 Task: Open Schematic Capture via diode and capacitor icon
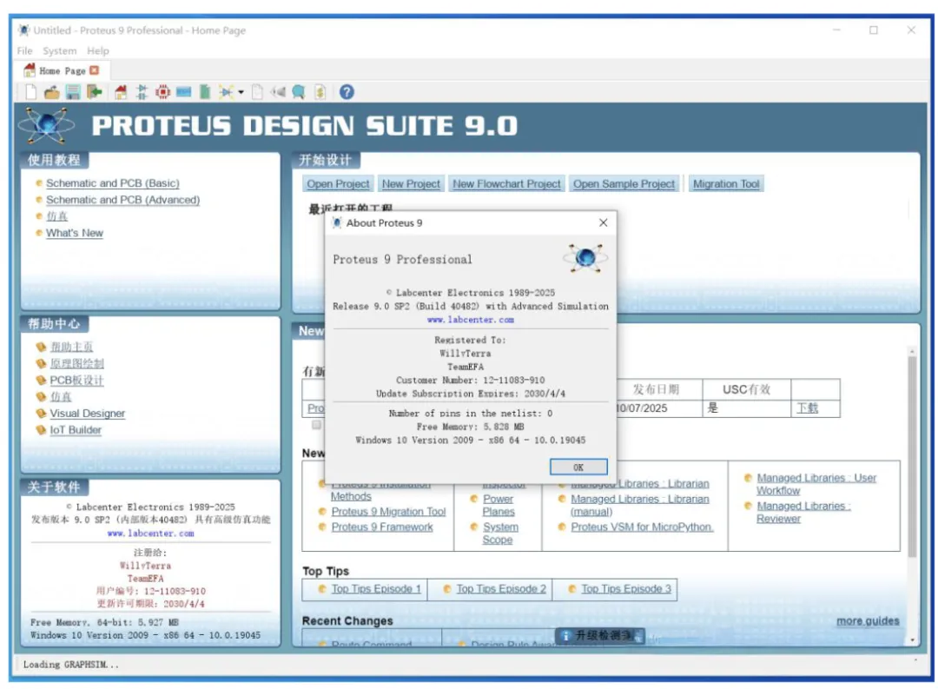[142, 91]
